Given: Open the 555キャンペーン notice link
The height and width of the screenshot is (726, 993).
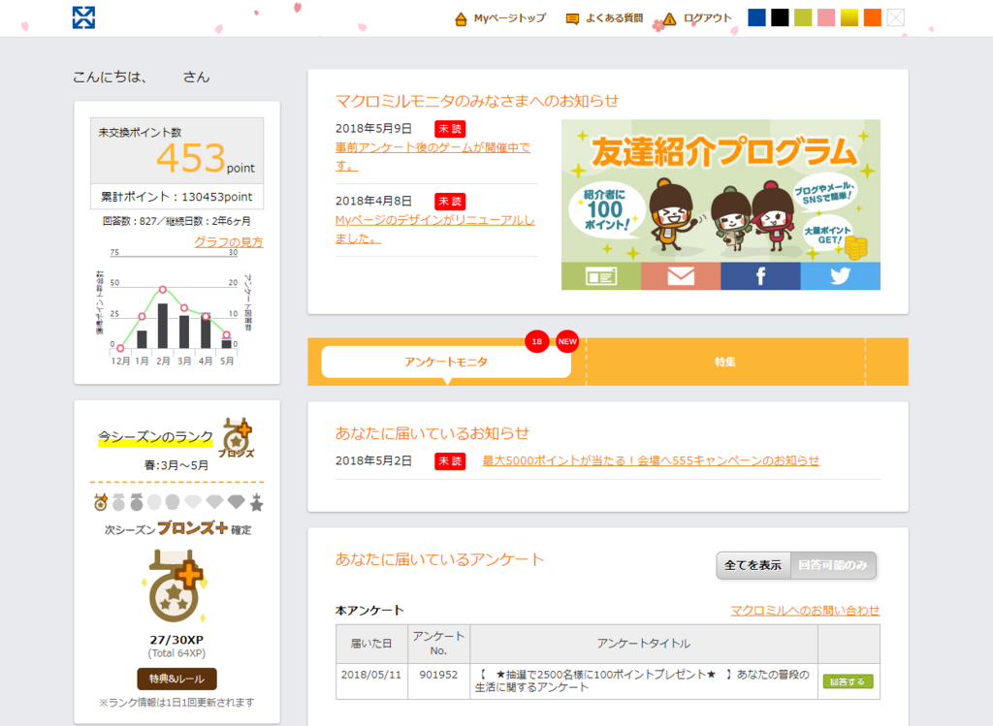Looking at the screenshot, I should click(x=651, y=460).
